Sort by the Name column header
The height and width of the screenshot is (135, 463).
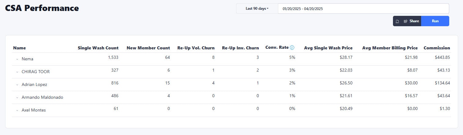[19, 48]
